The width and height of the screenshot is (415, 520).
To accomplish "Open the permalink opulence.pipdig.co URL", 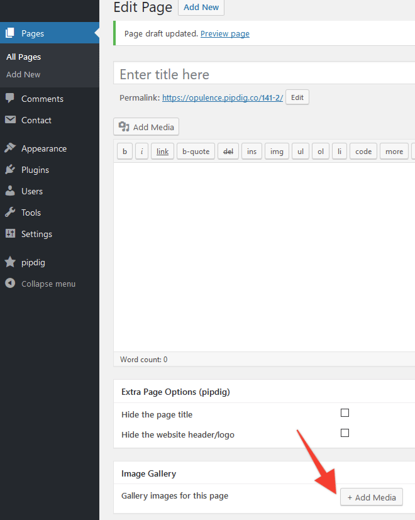I will [x=222, y=97].
